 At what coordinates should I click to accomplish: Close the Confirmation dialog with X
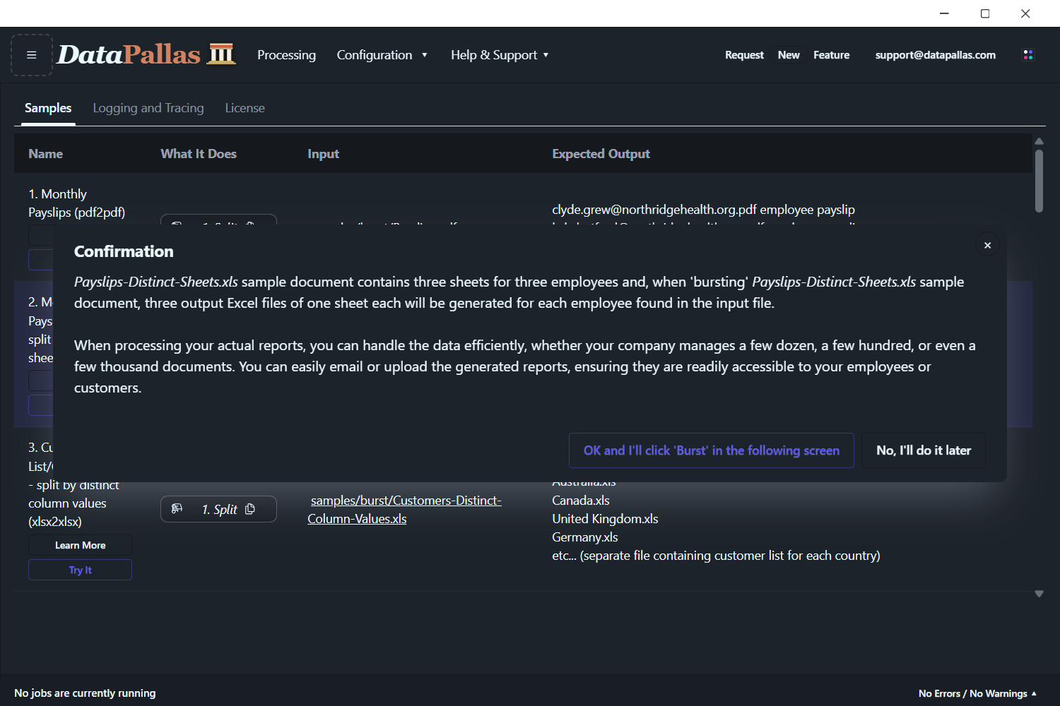pos(987,245)
